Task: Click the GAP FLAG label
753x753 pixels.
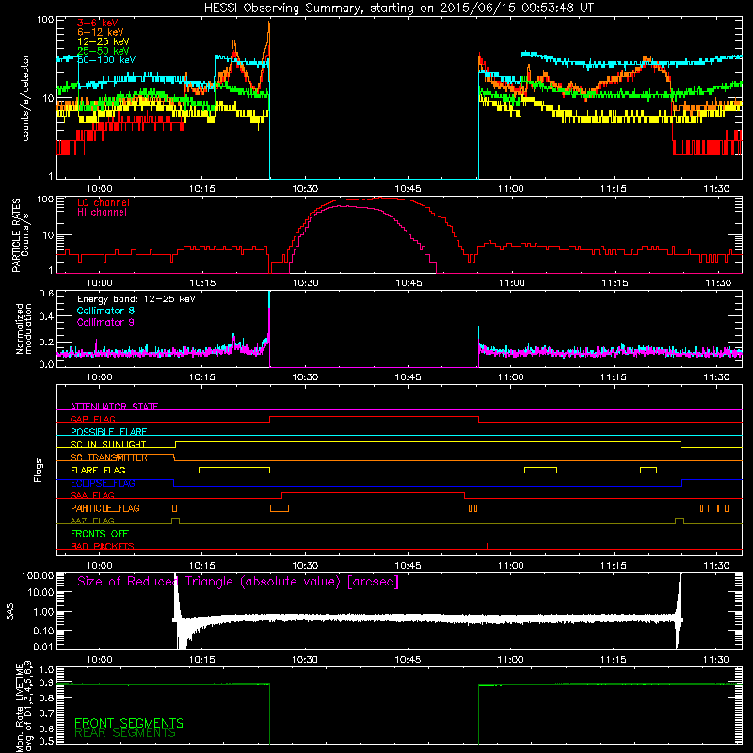Action: tap(92, 419)
